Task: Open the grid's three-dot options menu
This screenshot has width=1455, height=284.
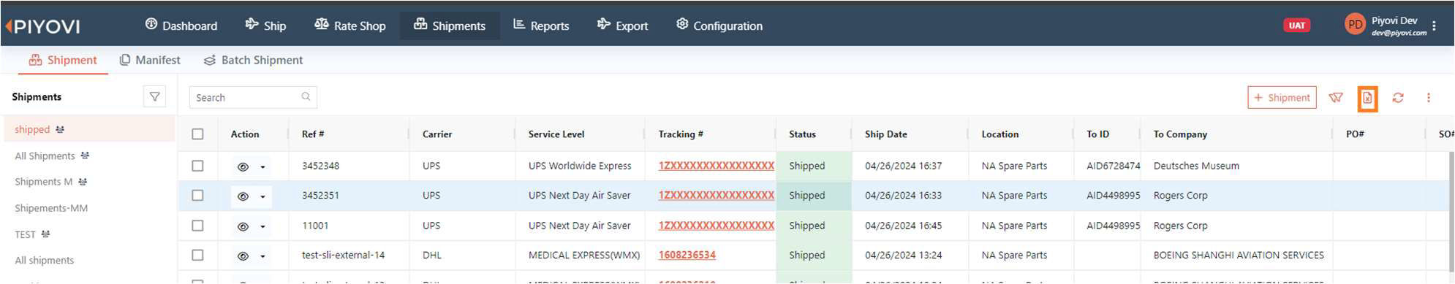Action: 1428,98
